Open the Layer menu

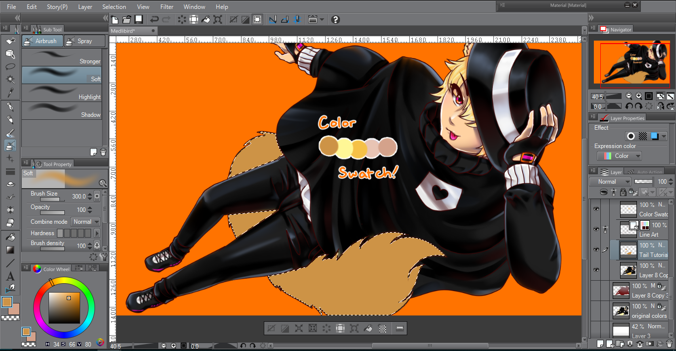point(85,7)
